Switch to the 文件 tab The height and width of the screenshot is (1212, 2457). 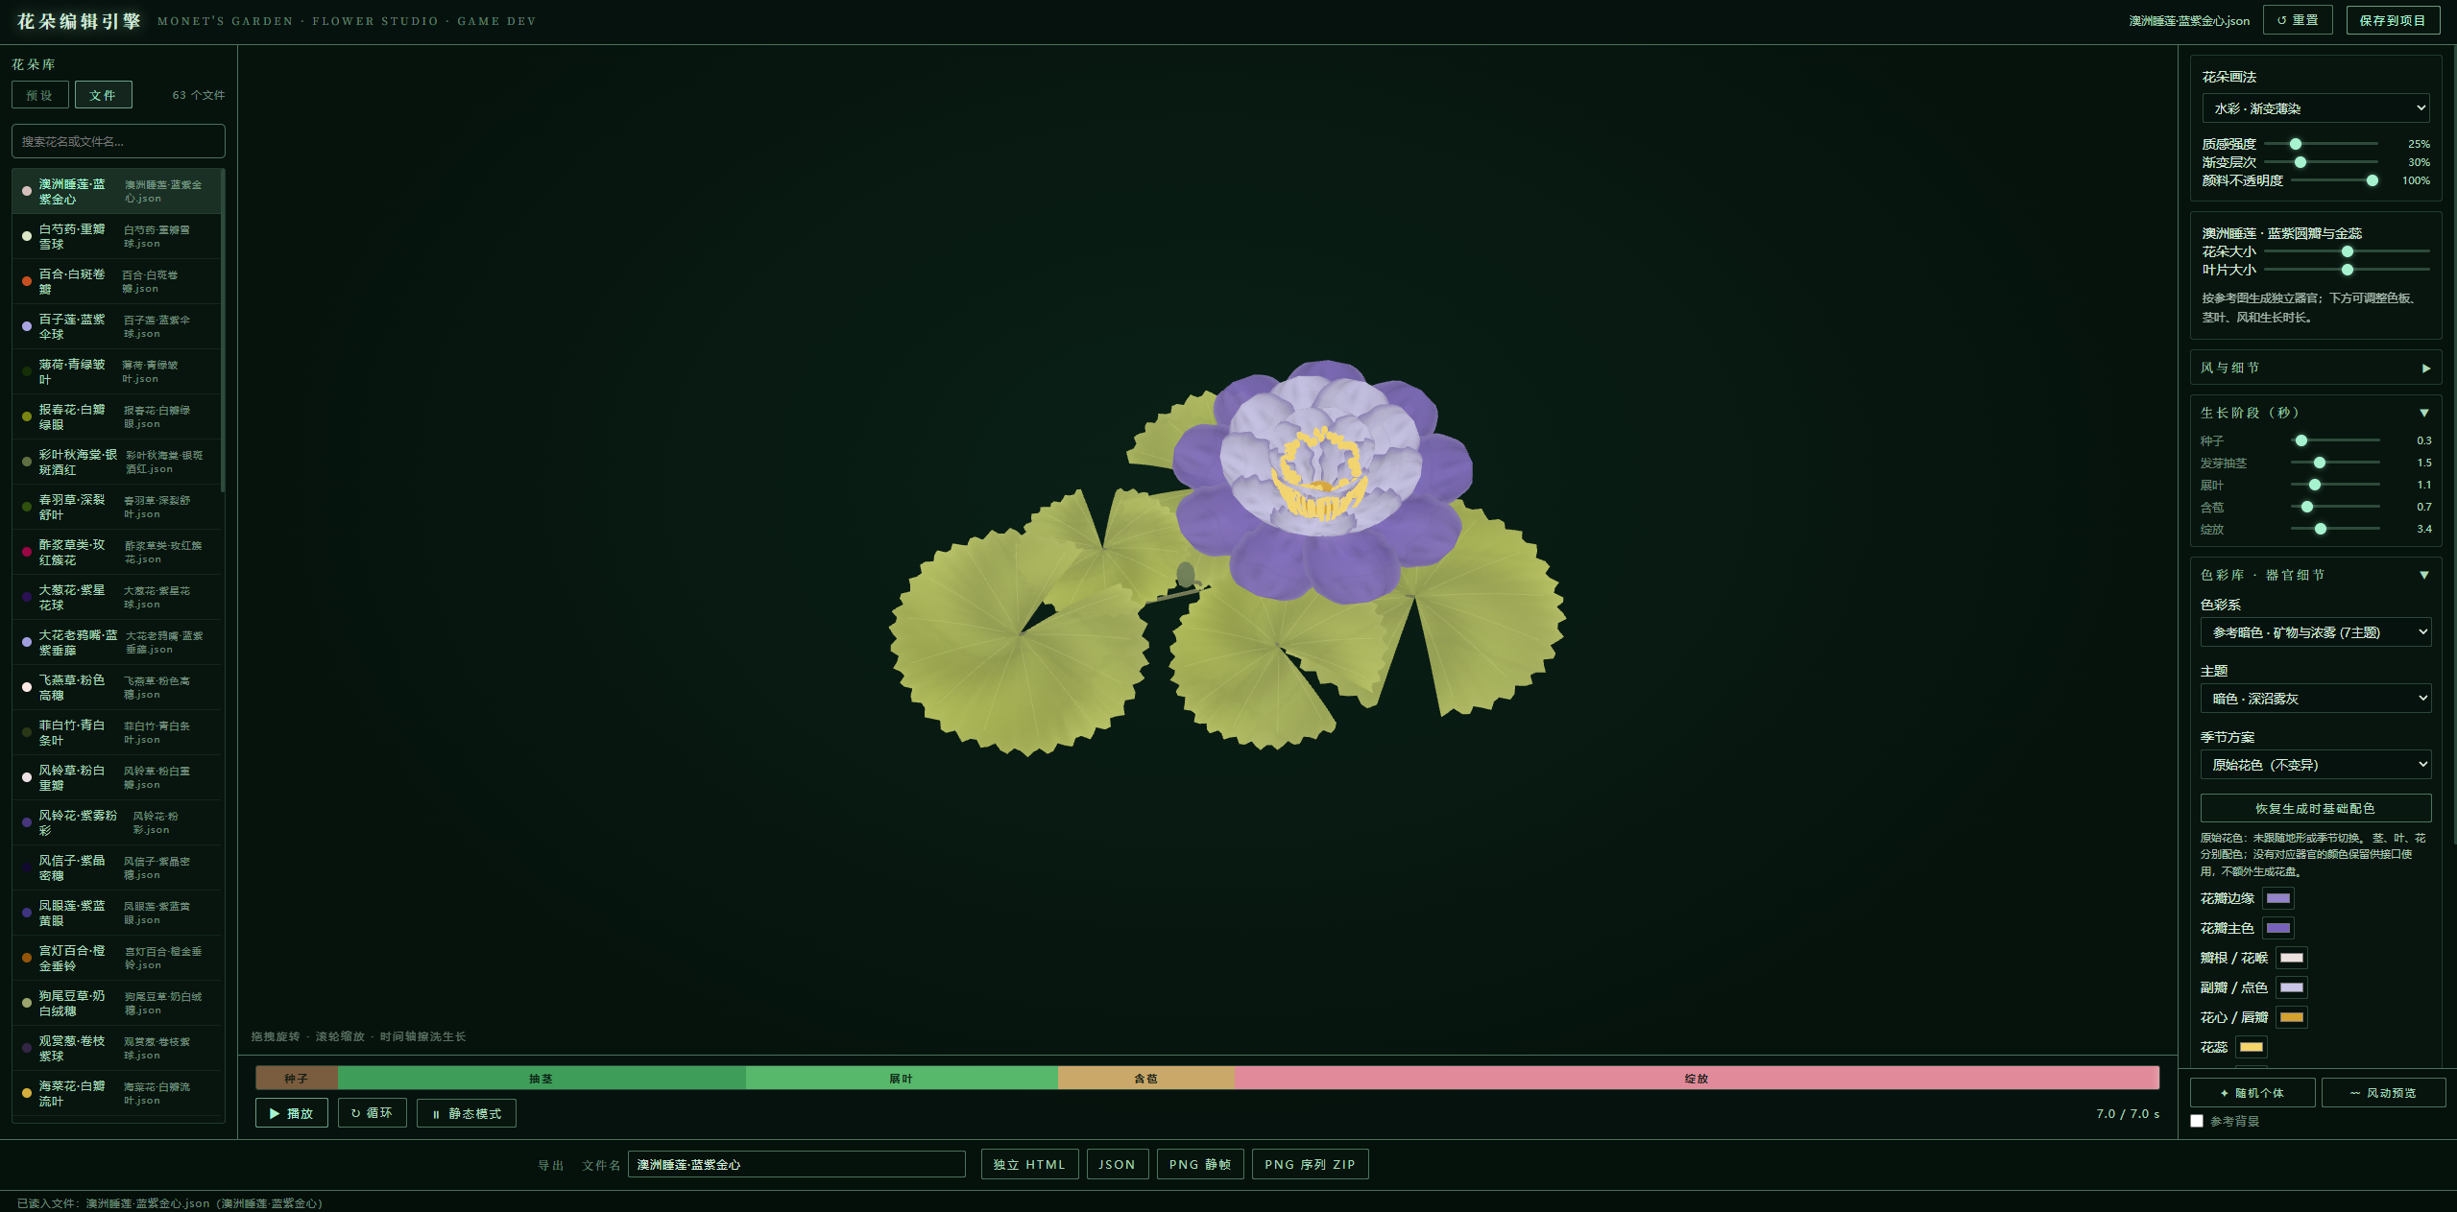(103, 95)
